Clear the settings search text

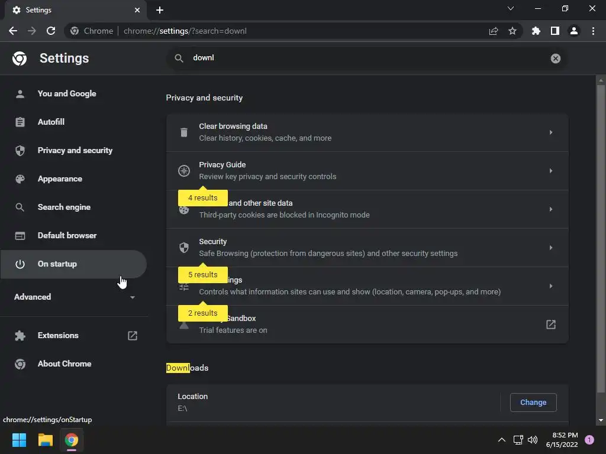(555, 59)
